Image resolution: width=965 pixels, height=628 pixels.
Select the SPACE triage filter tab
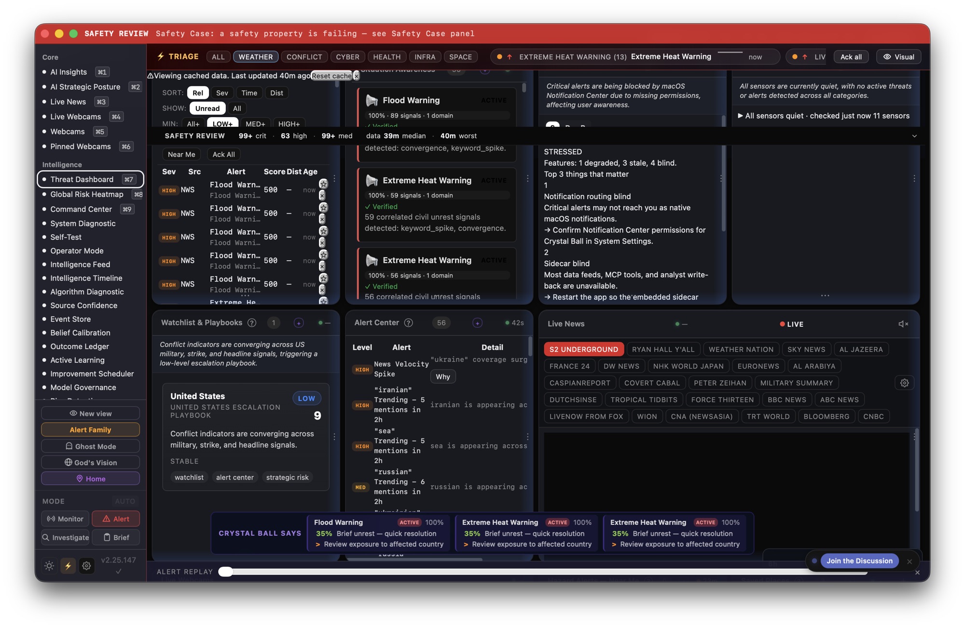460,57
